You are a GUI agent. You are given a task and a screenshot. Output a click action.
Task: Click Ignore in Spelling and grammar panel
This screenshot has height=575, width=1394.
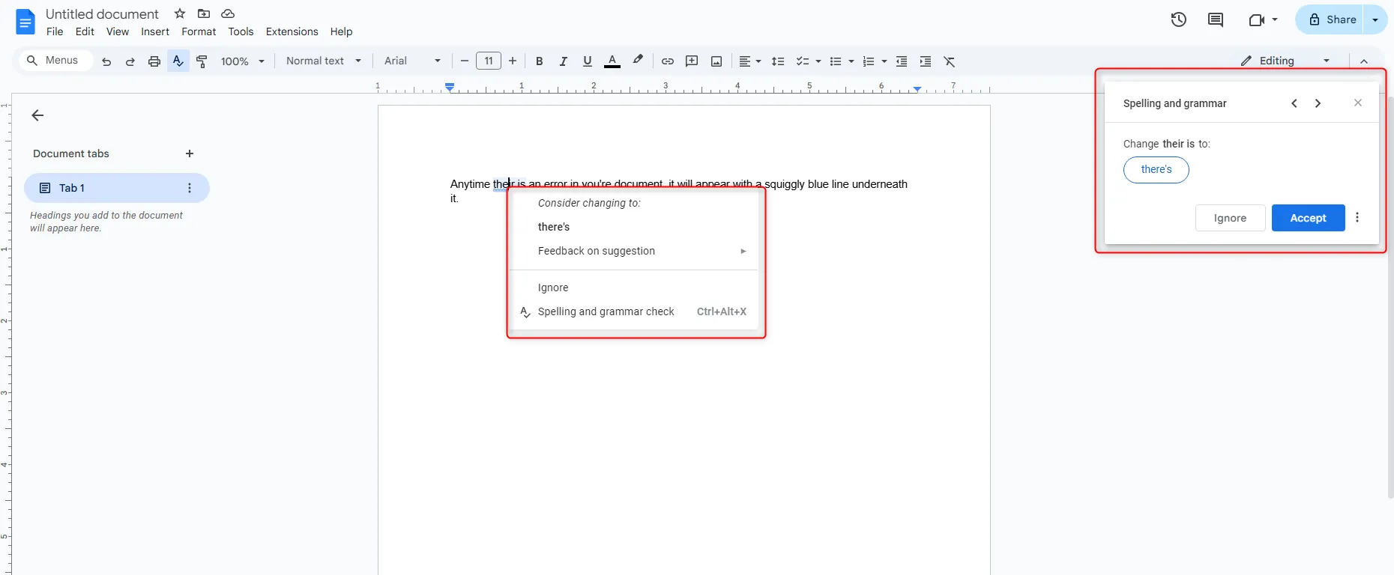pyautogui.click(x=1230, y=218)
